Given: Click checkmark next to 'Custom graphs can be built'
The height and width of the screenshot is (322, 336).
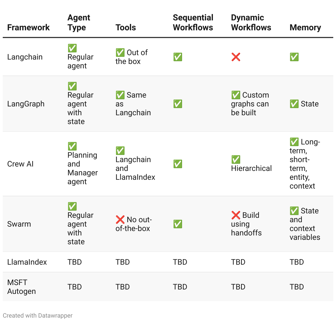Looking at the screenshot, I should (x=236, y=95).
